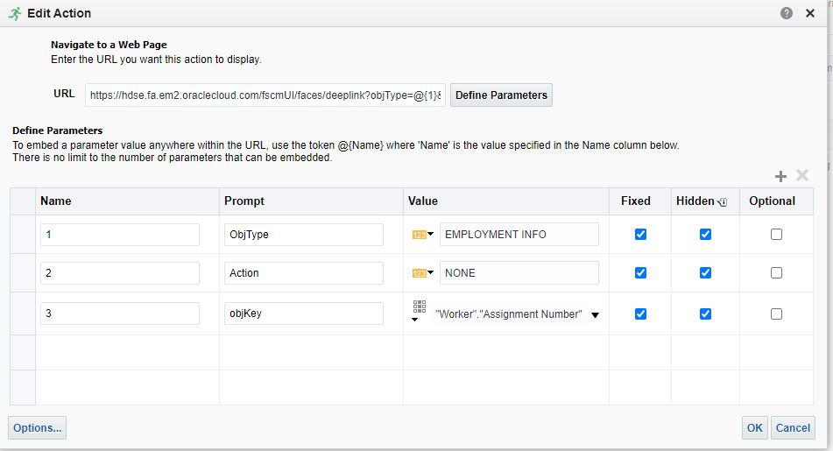Uncheck Hidden for the Action parameter
The width and height of the screenshot is (833, 451).
click(705, 273)
